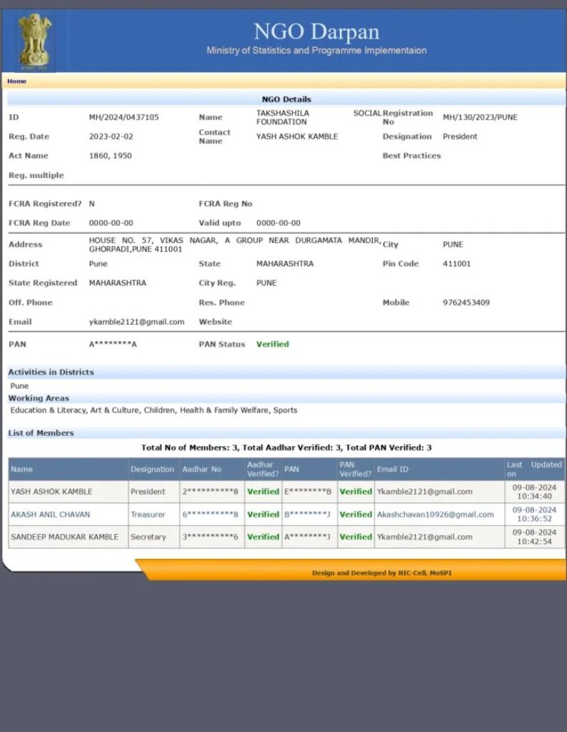This screenshot has height=732, width=567.
Task: Click Aadhar number 3**********6
Action: (x=210, y=537)
